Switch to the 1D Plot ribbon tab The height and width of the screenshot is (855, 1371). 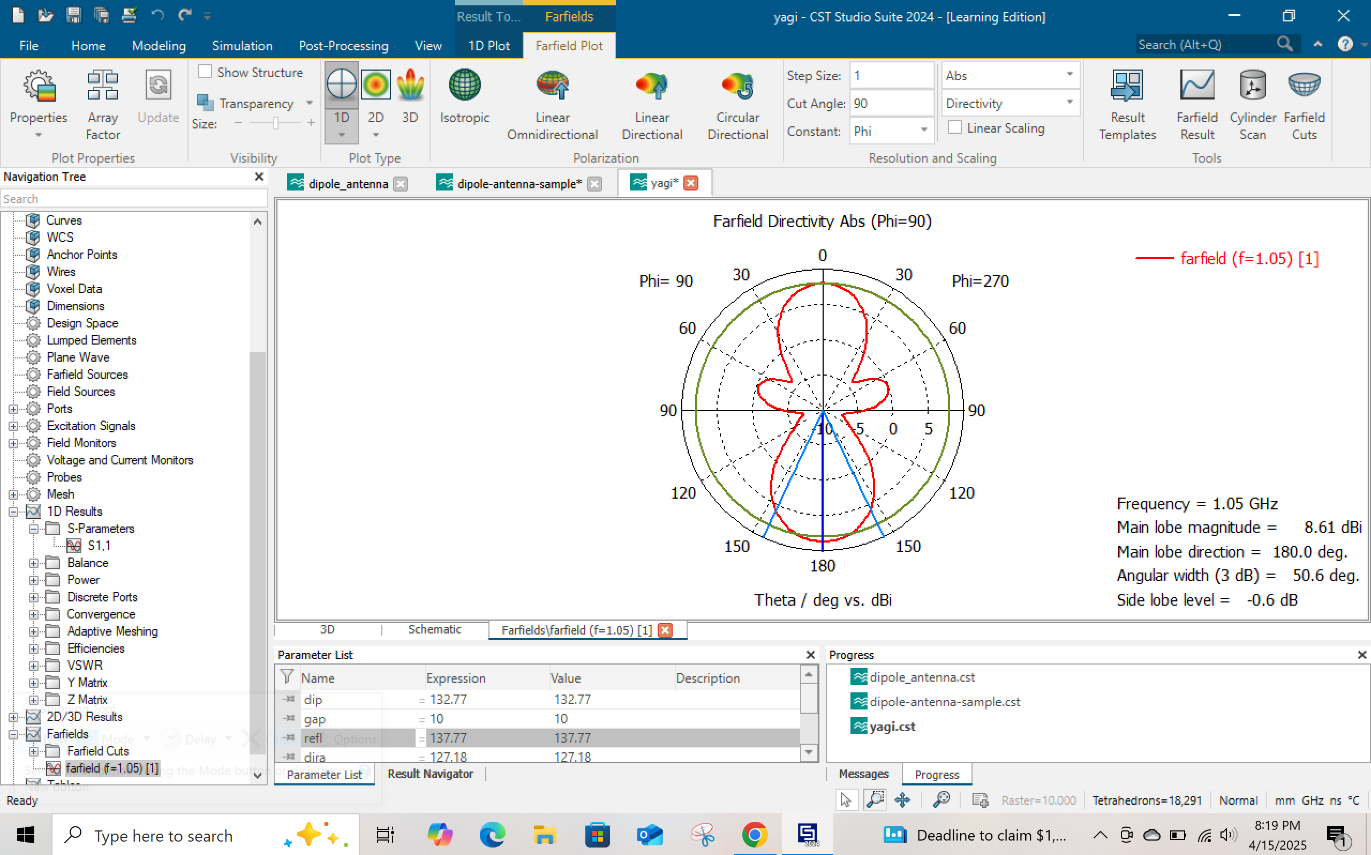[488, 46]
